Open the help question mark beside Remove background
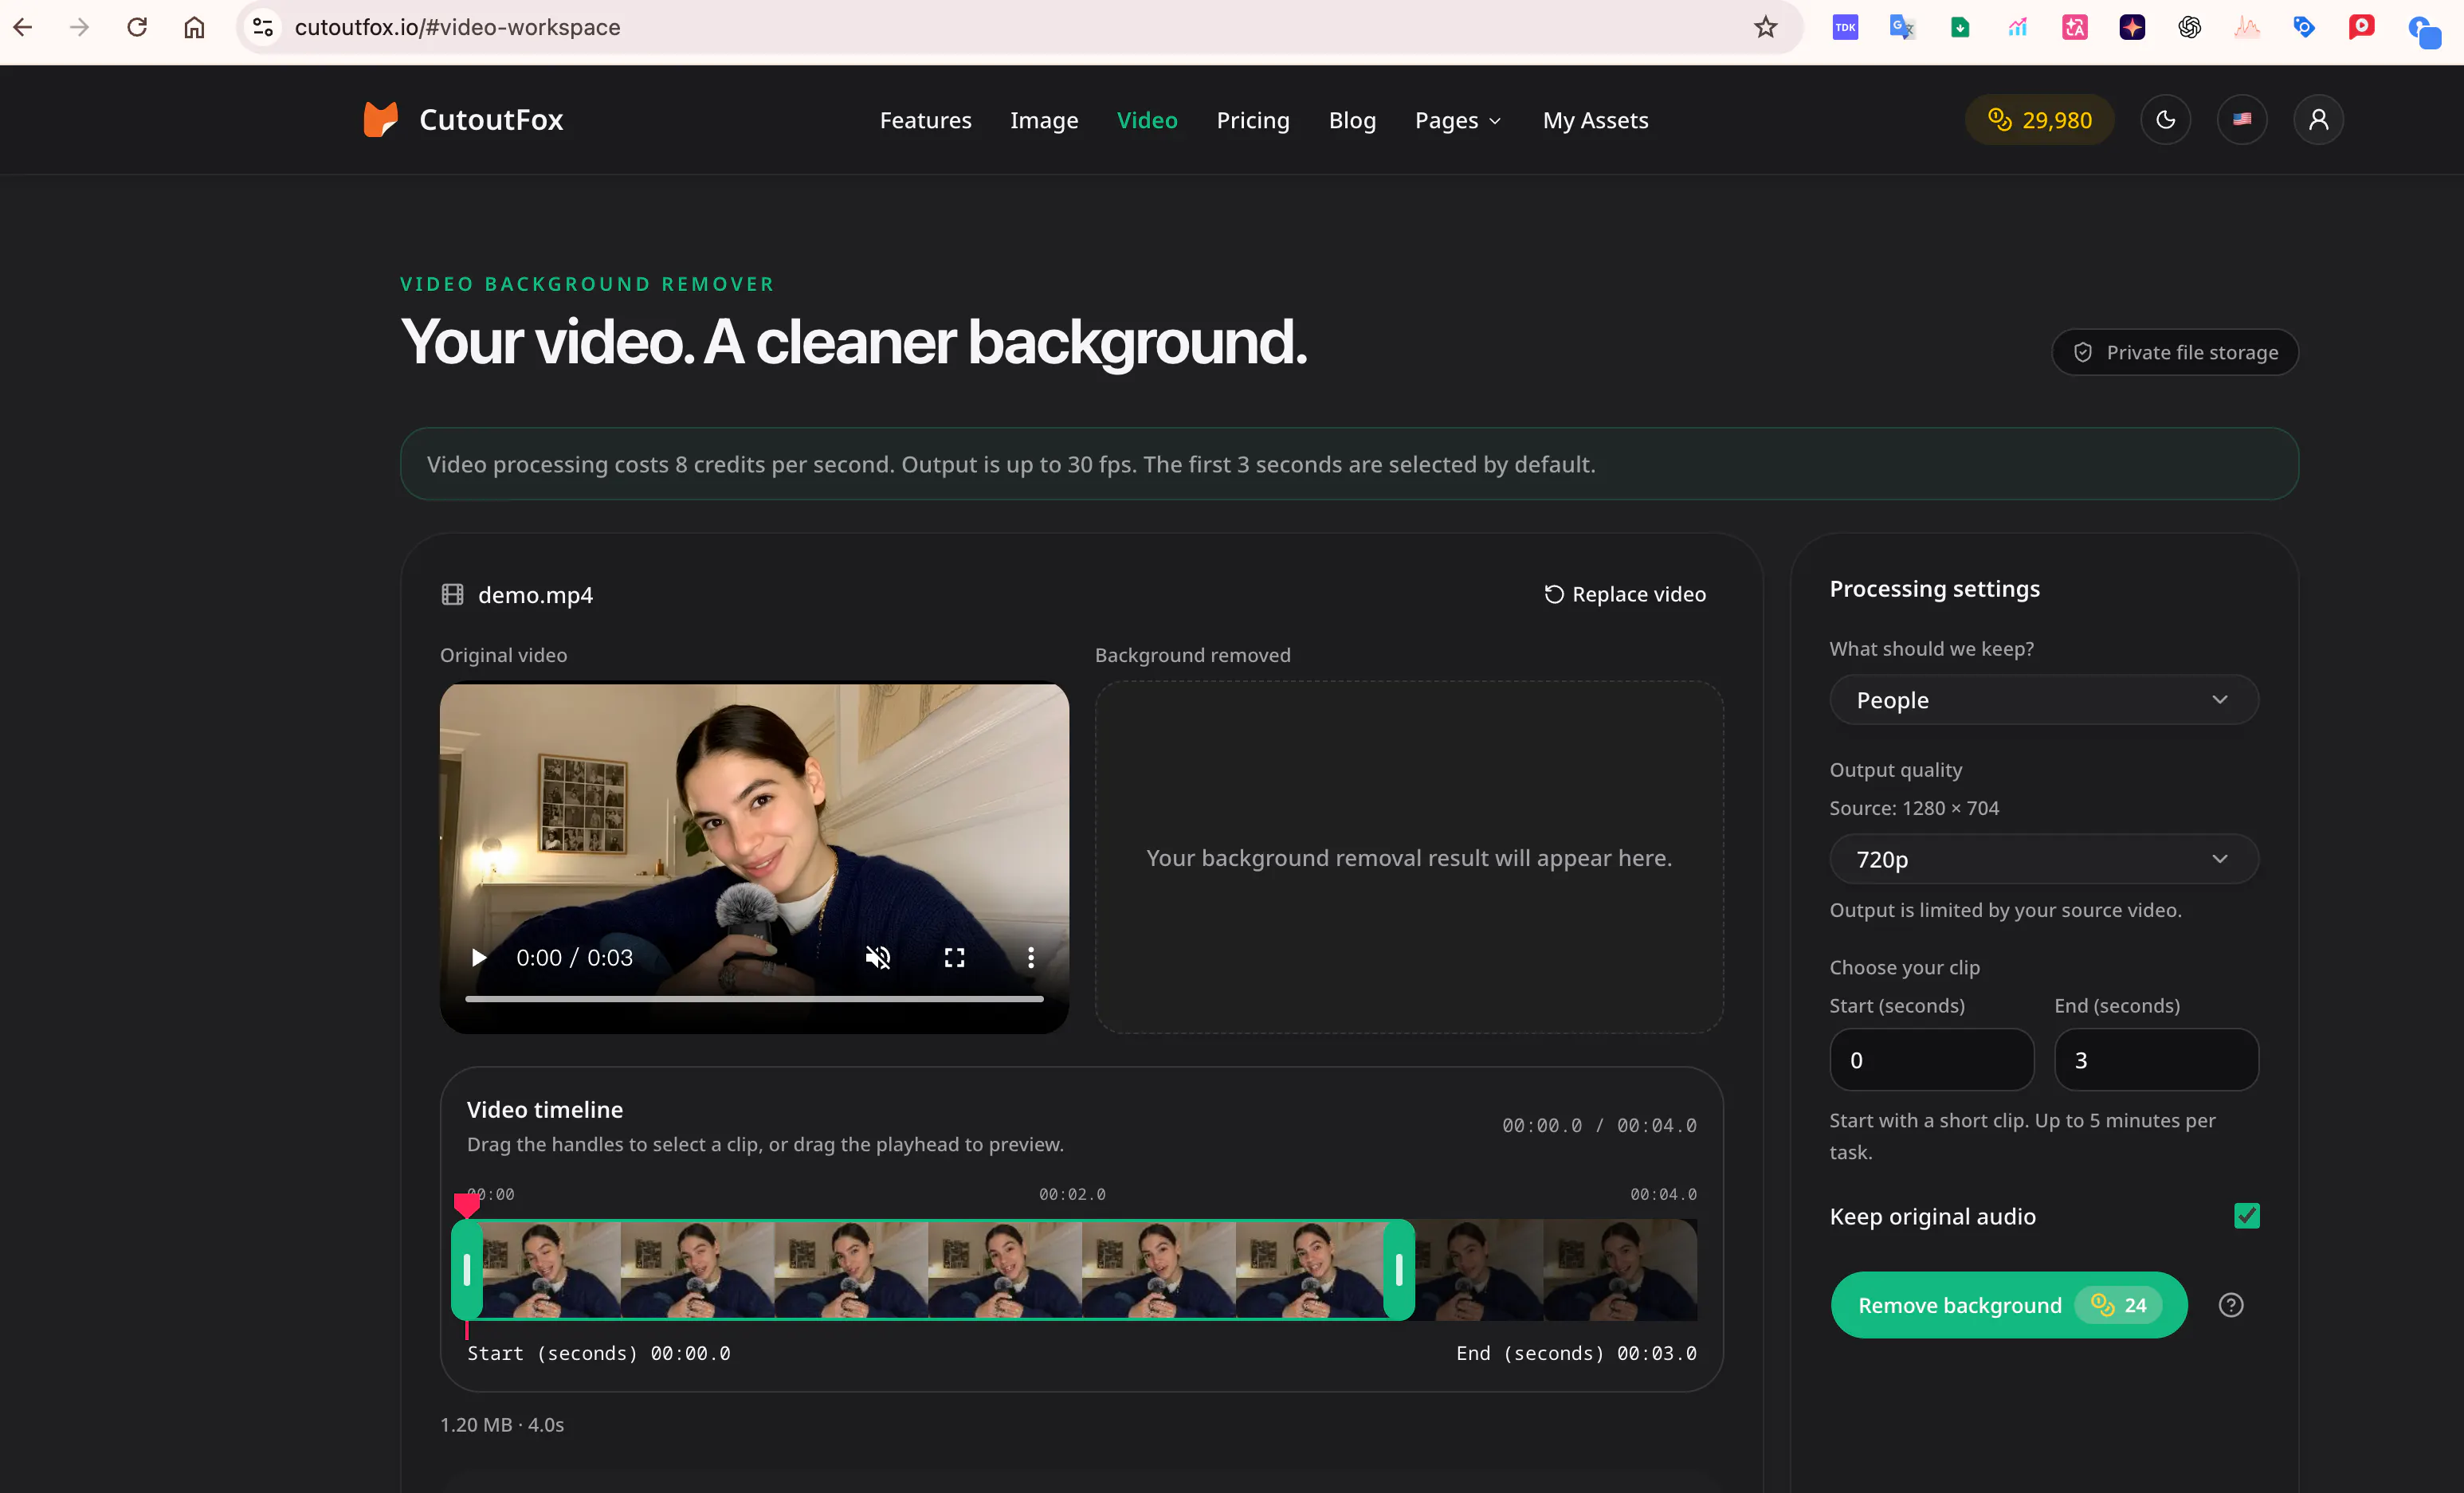The width and height of the screenshot is (2464, 1493). [x=2231, y=1305]
